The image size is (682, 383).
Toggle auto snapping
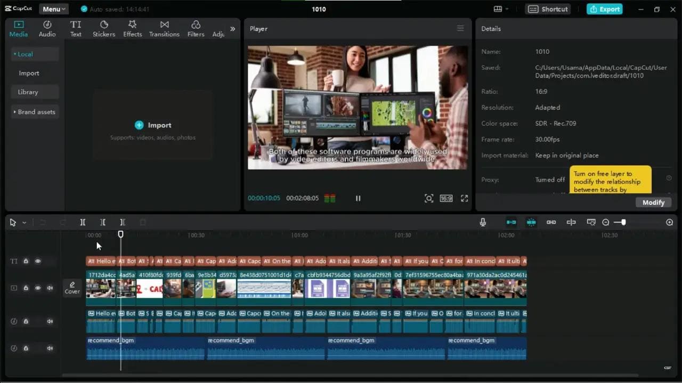click(531, 222)
